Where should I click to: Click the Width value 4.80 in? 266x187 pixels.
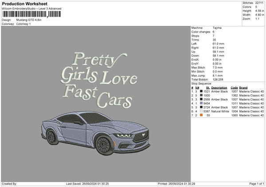click(259, 15)
